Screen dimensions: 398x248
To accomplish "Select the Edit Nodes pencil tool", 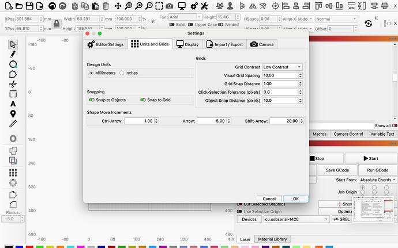I will tap(13, 54).
